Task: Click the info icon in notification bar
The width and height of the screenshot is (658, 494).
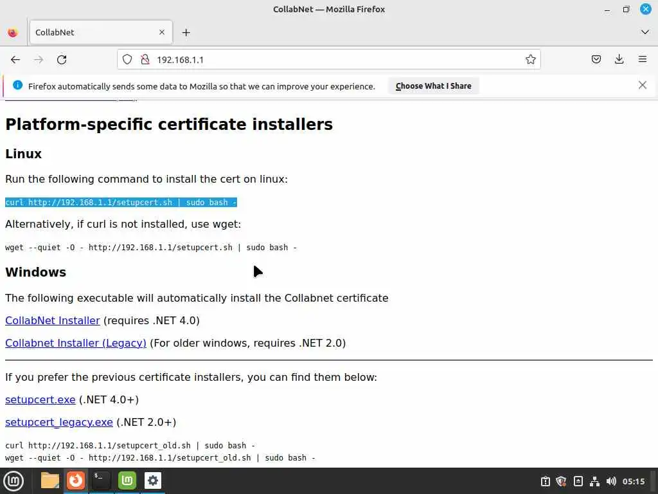Action: [17, 86]
